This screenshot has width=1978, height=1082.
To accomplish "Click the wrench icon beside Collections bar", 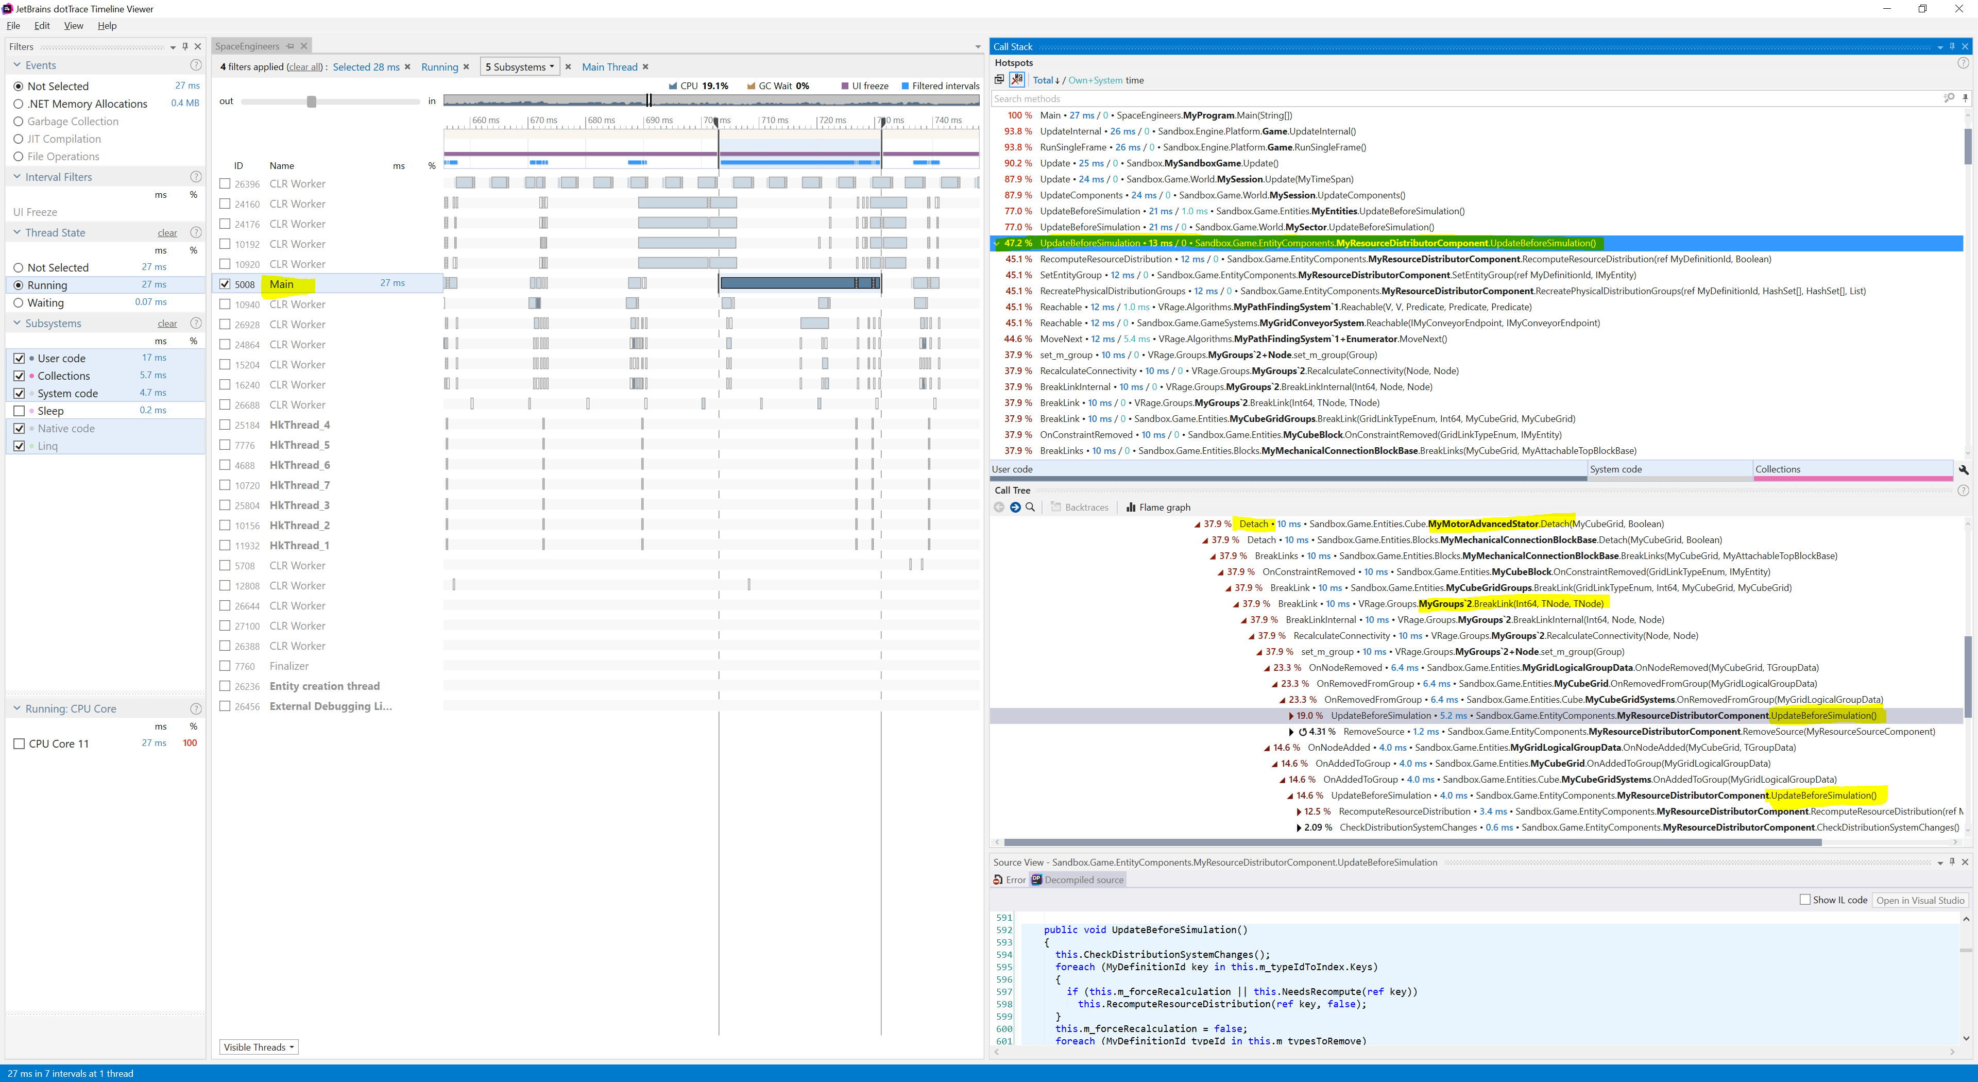I will [x=1964, y=469].
